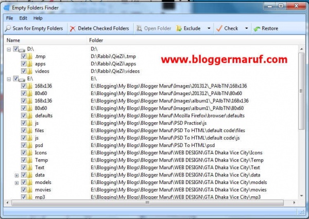The image size is (309, 219).
Task: Click the videos folder icon
Action: [x=29, y=71]
